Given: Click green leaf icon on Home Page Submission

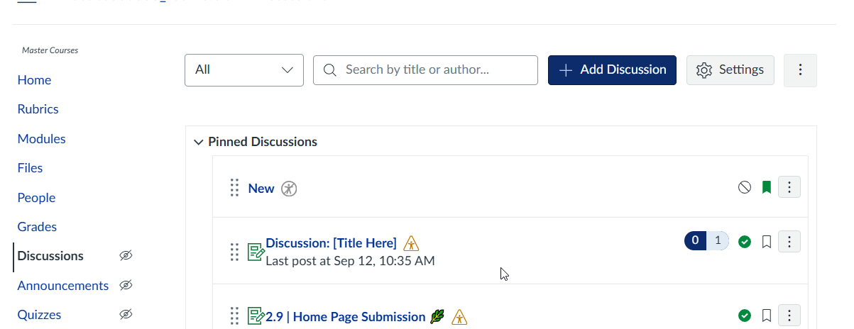Looking at the screenshot, I should tap(437, 317).
